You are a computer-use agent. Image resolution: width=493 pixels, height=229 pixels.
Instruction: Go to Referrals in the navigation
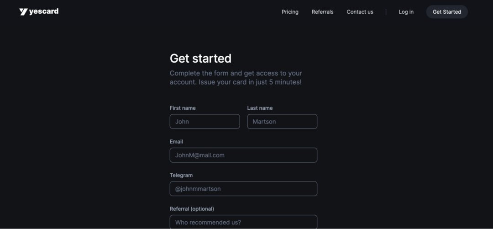click(x=322, y=12)
